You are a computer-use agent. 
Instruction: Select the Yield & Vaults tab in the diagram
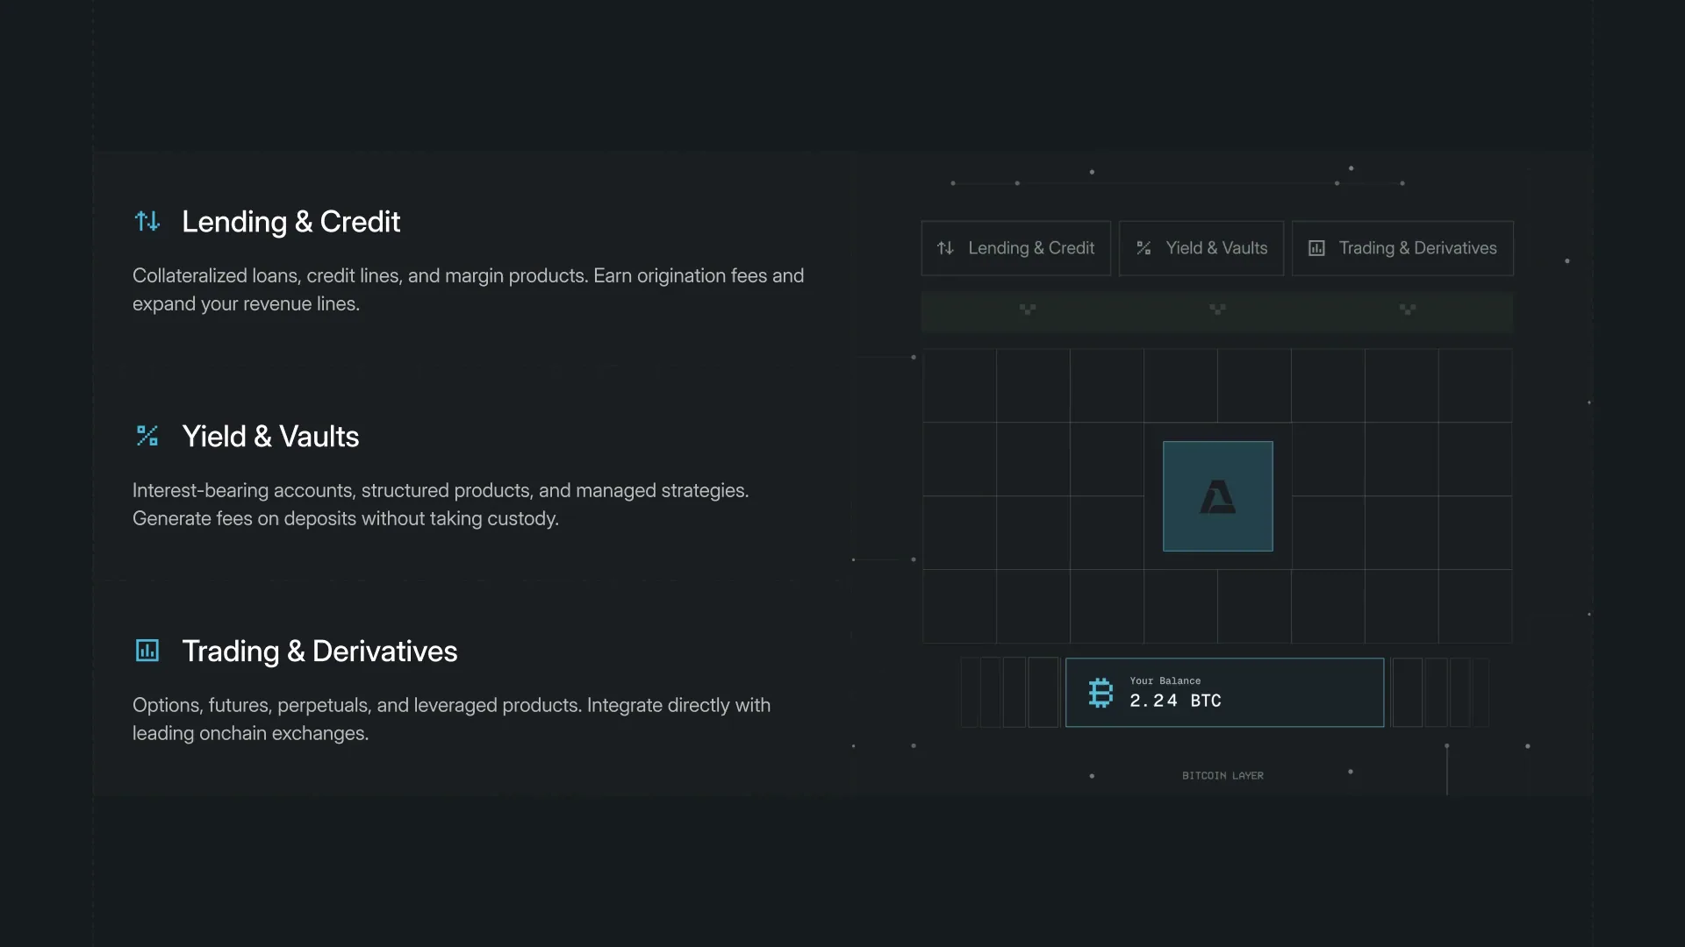click(1201, 248)
